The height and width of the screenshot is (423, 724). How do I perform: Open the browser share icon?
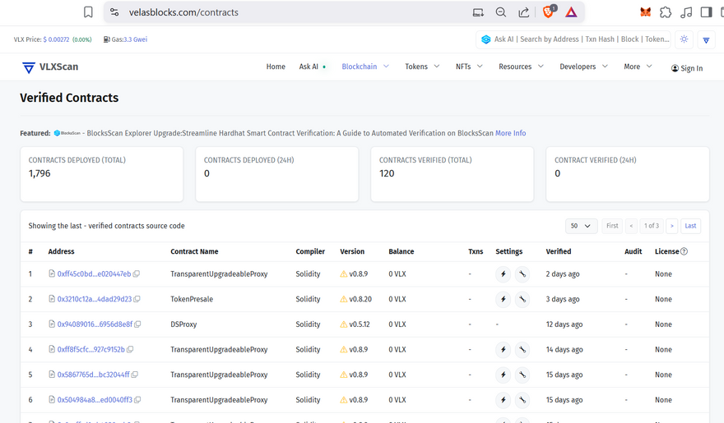pos(523,12)
